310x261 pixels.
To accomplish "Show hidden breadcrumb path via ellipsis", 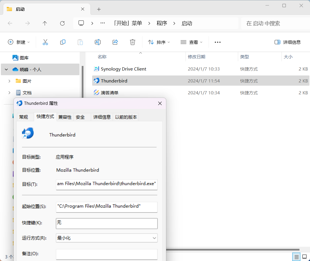I will [x=103, y=23].
